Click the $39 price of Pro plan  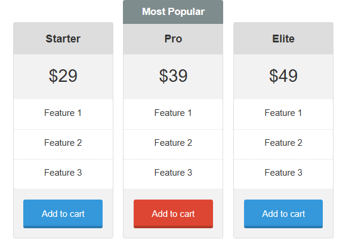click(173, 76)
